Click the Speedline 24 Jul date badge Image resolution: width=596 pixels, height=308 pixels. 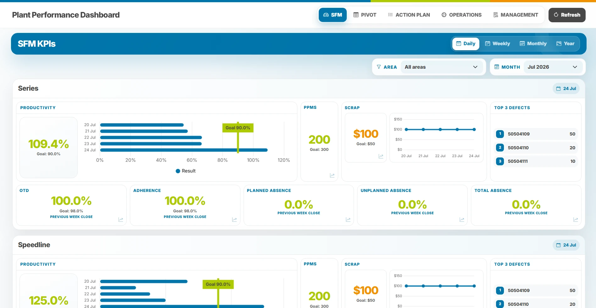[566, 245]
